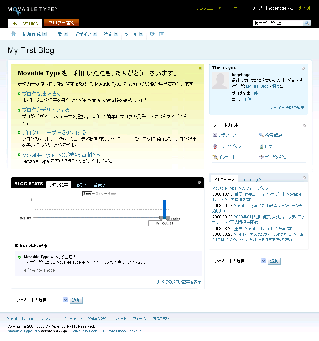Viewport: 319px width, 341px height.
Task: Select the My First Blog tab
Action: coord(25,23)
